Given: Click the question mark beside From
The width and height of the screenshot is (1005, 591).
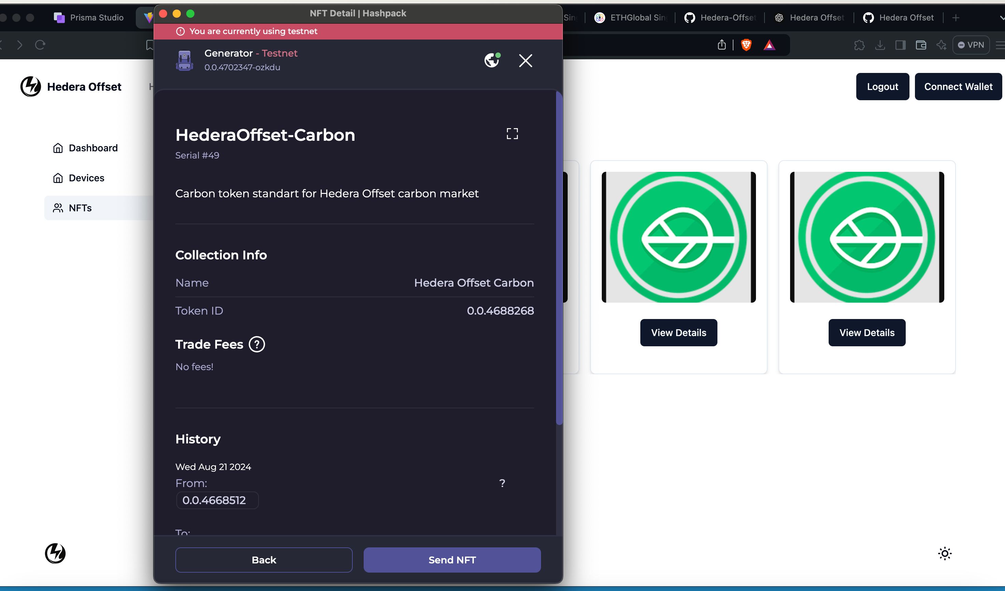Looking at the screenshot, I should coord(502,483).
